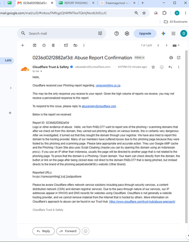Reply using the header arrow icon
Image resolution: width=189 pixels, height=242 pixels.
[170, 67]
